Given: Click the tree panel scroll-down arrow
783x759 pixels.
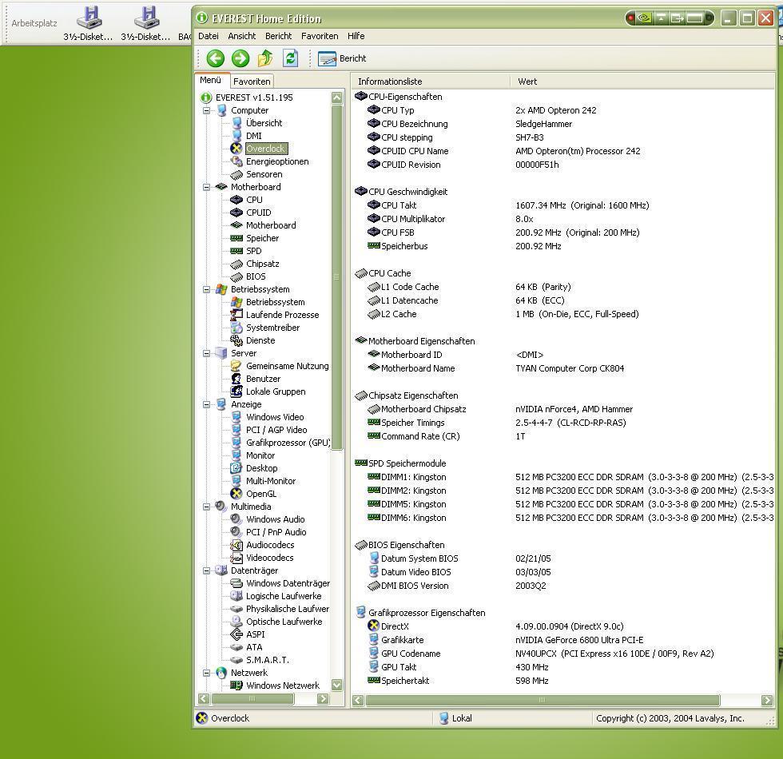Looking at the screenshot, I should [337, 685].
